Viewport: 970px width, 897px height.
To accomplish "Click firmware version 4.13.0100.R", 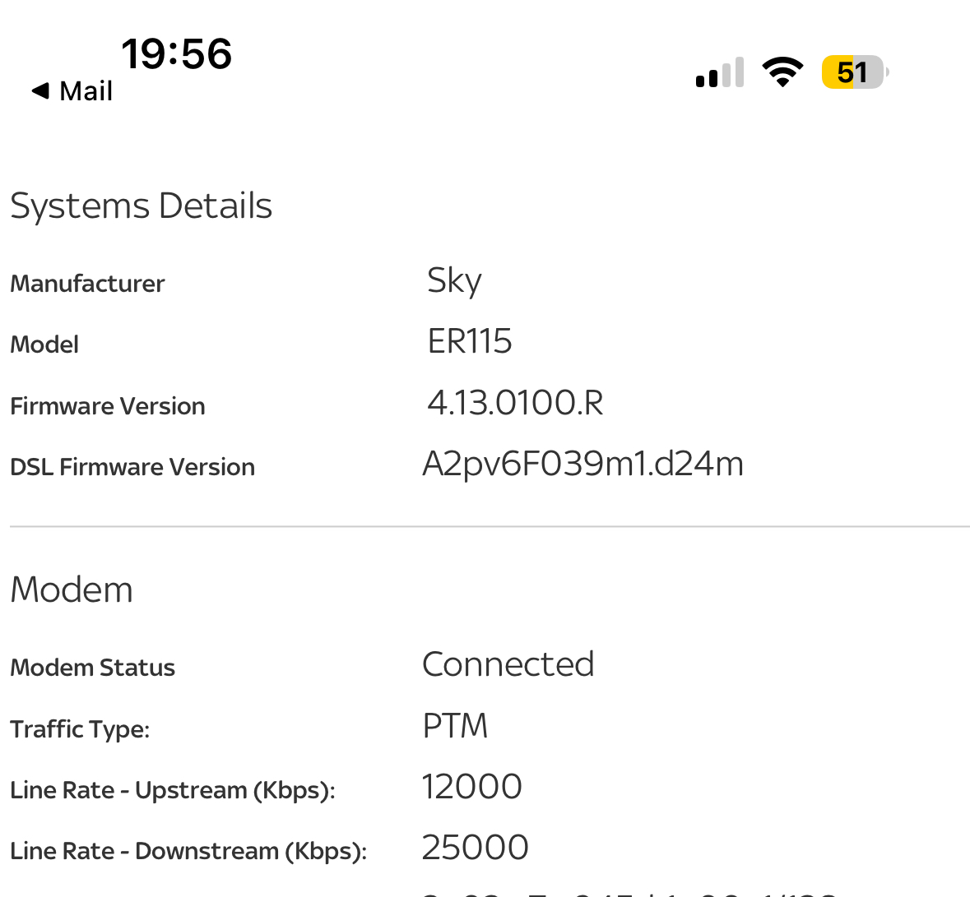I will (515, 403).
